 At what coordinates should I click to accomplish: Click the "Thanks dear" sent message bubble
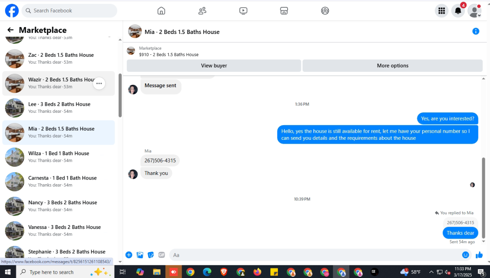point(460,233)
